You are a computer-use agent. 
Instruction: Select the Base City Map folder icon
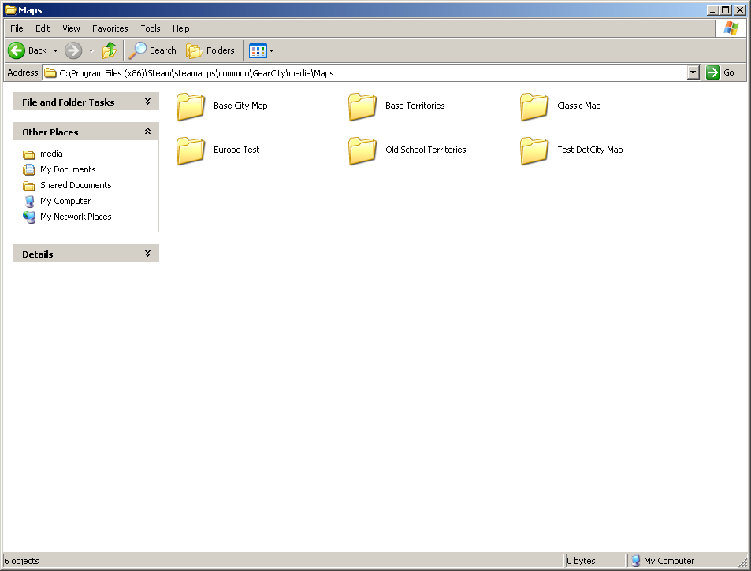coord(191,106)
